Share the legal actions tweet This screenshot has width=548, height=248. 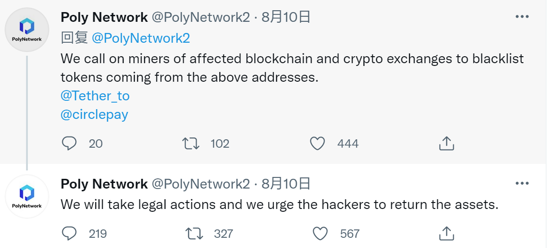(446, 233)
